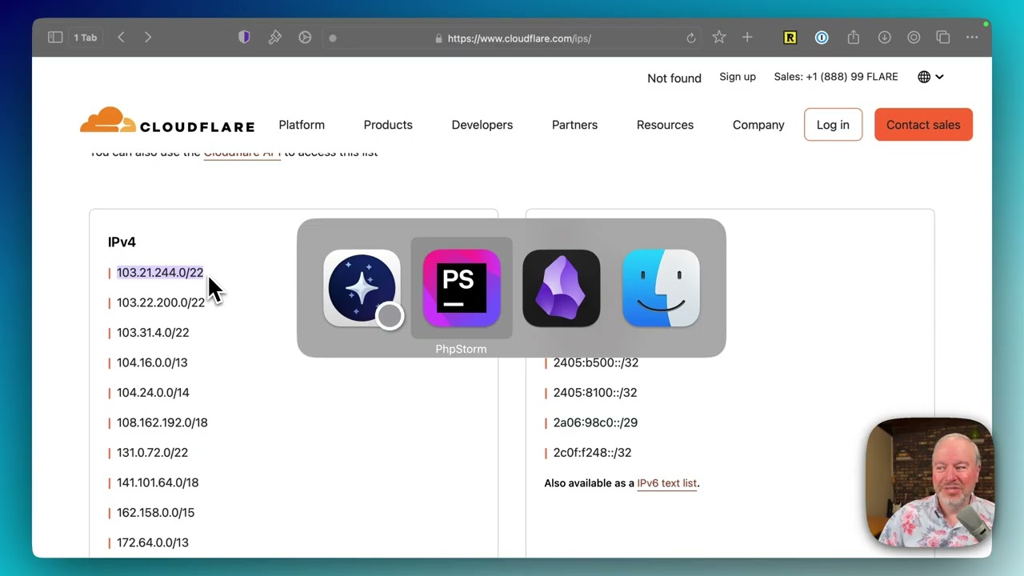Image resolution: width=1024 pixels, height=576 pixels.
Task: Open the 1Password extension icon
Action: [x=822, y=38]
